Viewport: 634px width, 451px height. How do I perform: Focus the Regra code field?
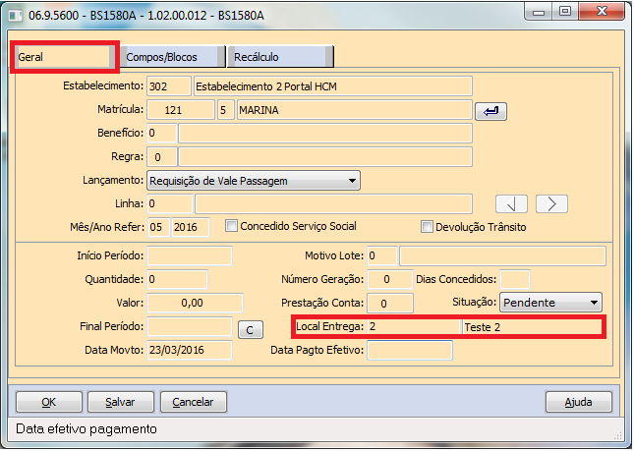(x=162, y=157)
